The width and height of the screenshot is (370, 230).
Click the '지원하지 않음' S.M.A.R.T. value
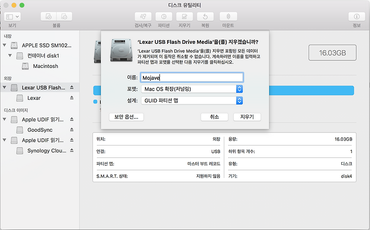208,176
